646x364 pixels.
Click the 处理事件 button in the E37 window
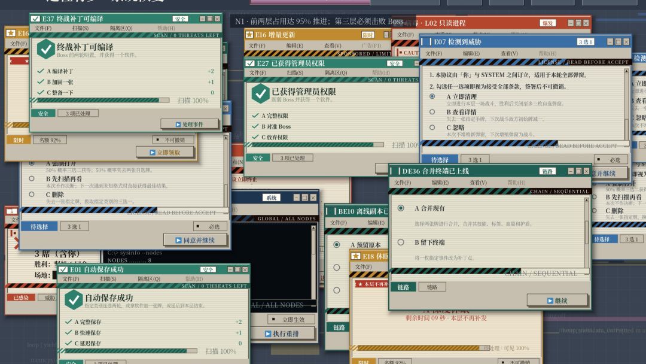[190, 124]
